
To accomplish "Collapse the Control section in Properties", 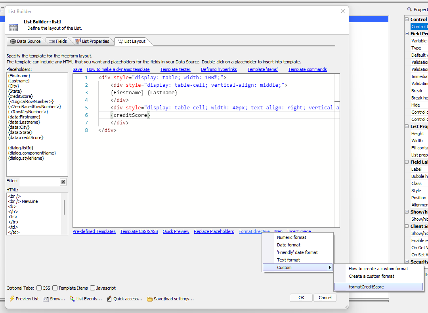I will click(407, 19).
